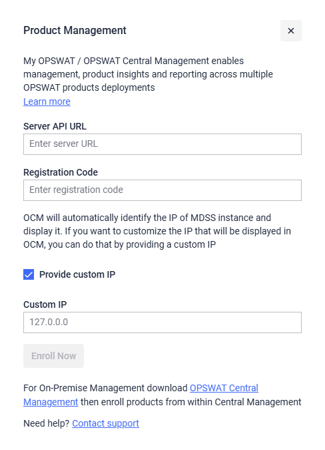Click the Need help? text
The height and width of the screenshot is (450, 325).
[x=47, y=423]
